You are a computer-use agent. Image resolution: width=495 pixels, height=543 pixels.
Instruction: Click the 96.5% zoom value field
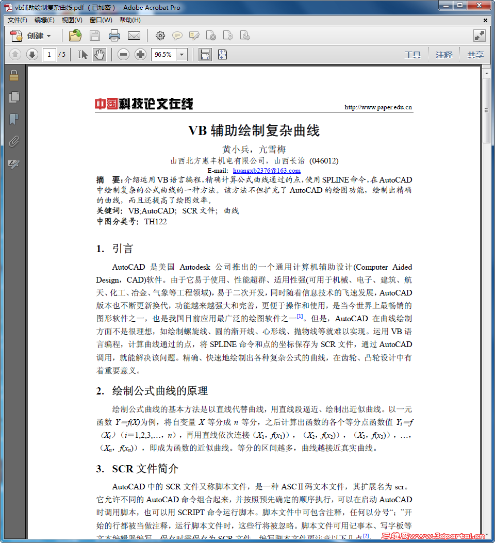click(163, 54)
